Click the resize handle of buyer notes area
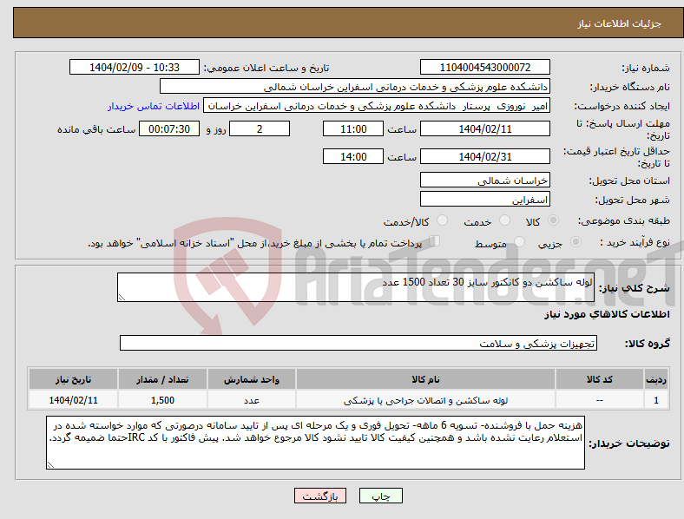Image resolution: width=684 pixels, height=519 pixels. [x=50, y=465]
